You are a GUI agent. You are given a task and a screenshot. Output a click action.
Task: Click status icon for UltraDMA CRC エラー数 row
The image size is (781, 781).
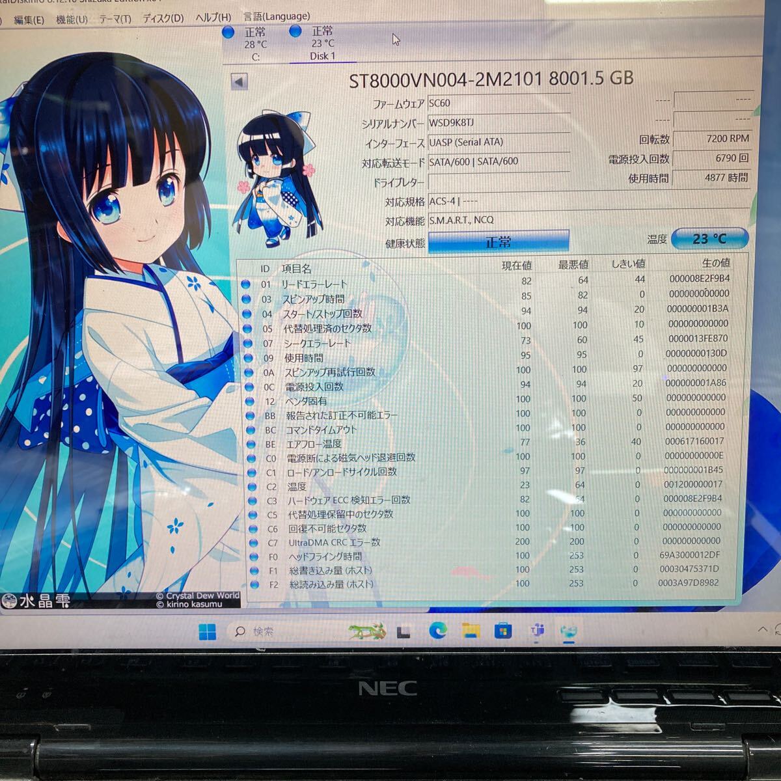pos(254,543)
